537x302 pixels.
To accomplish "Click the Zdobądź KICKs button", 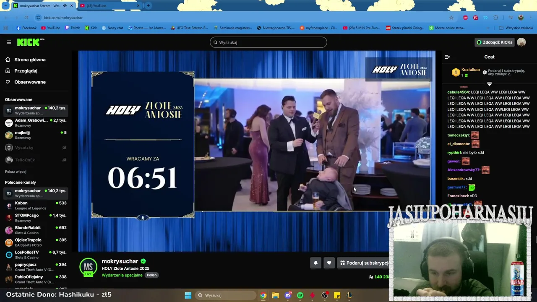I will click(494, 42).
